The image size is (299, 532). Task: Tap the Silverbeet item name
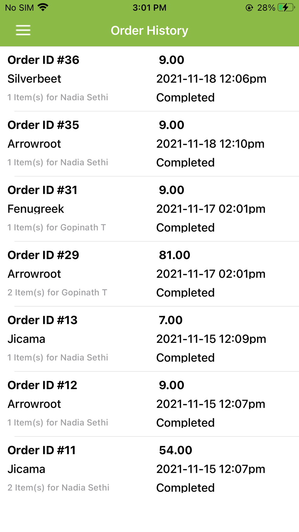34,79
